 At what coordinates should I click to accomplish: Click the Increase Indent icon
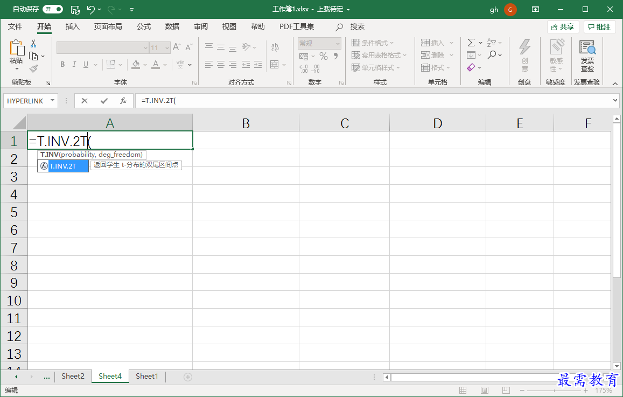pyautogui.click(x=258, y=65)
